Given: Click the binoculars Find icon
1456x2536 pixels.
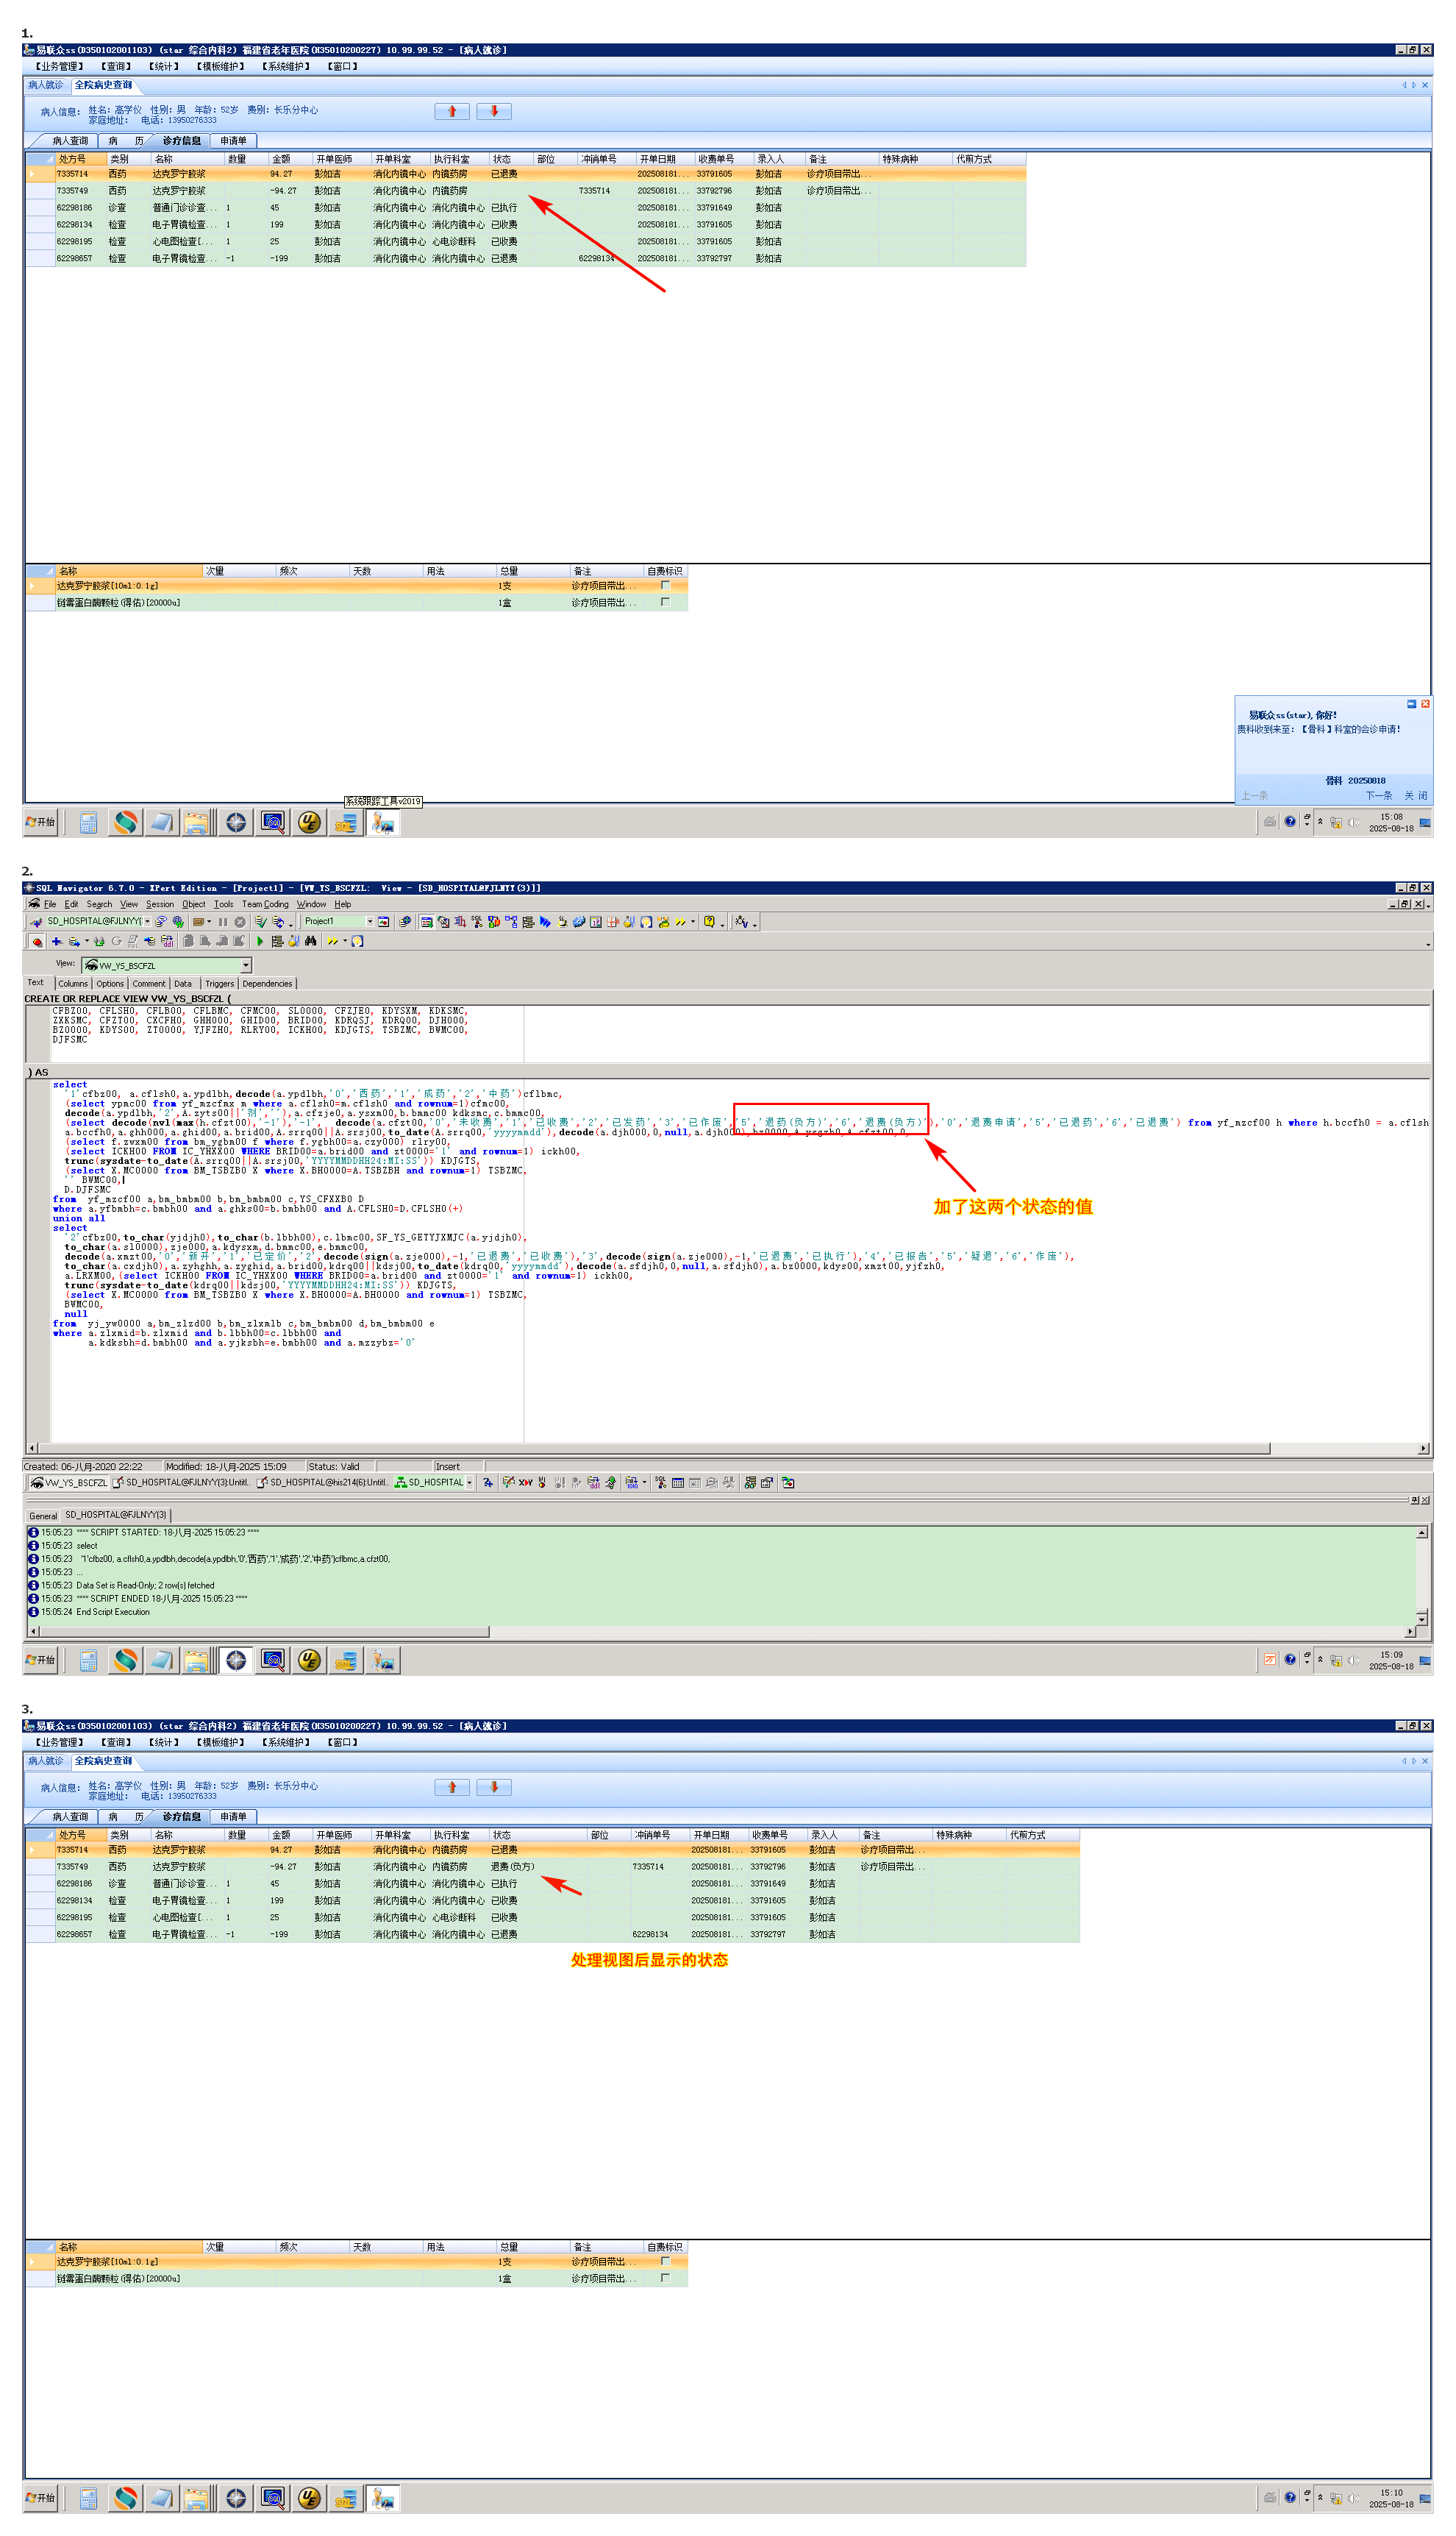Looking at the screenshot, I should click(x=311, y=942).
